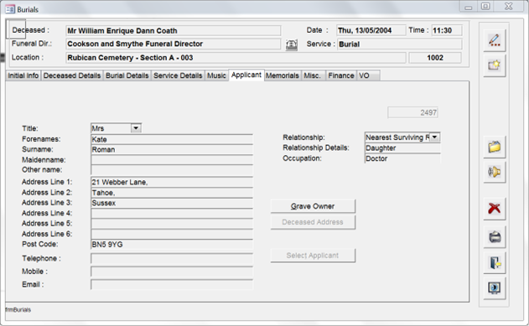Click the empty Address Line 5 field
529x326 pixels.
[172, 224]
